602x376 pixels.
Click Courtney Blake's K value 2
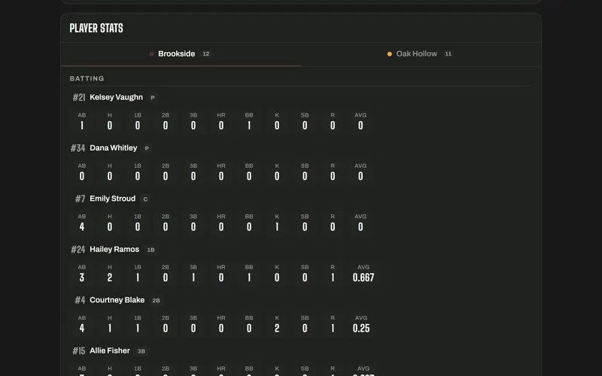pyautogui.click(x=277, y=328)
